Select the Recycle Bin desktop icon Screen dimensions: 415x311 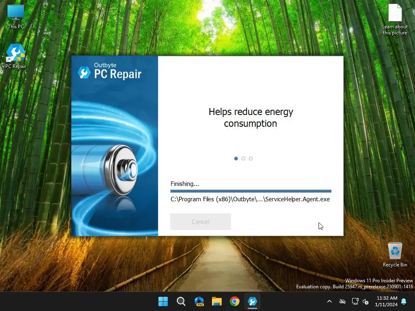[x=395, y=255]
